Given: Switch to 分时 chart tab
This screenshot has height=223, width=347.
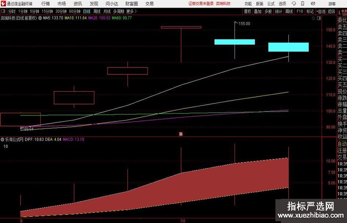Looking at the screenshot, I should (12, 11).
